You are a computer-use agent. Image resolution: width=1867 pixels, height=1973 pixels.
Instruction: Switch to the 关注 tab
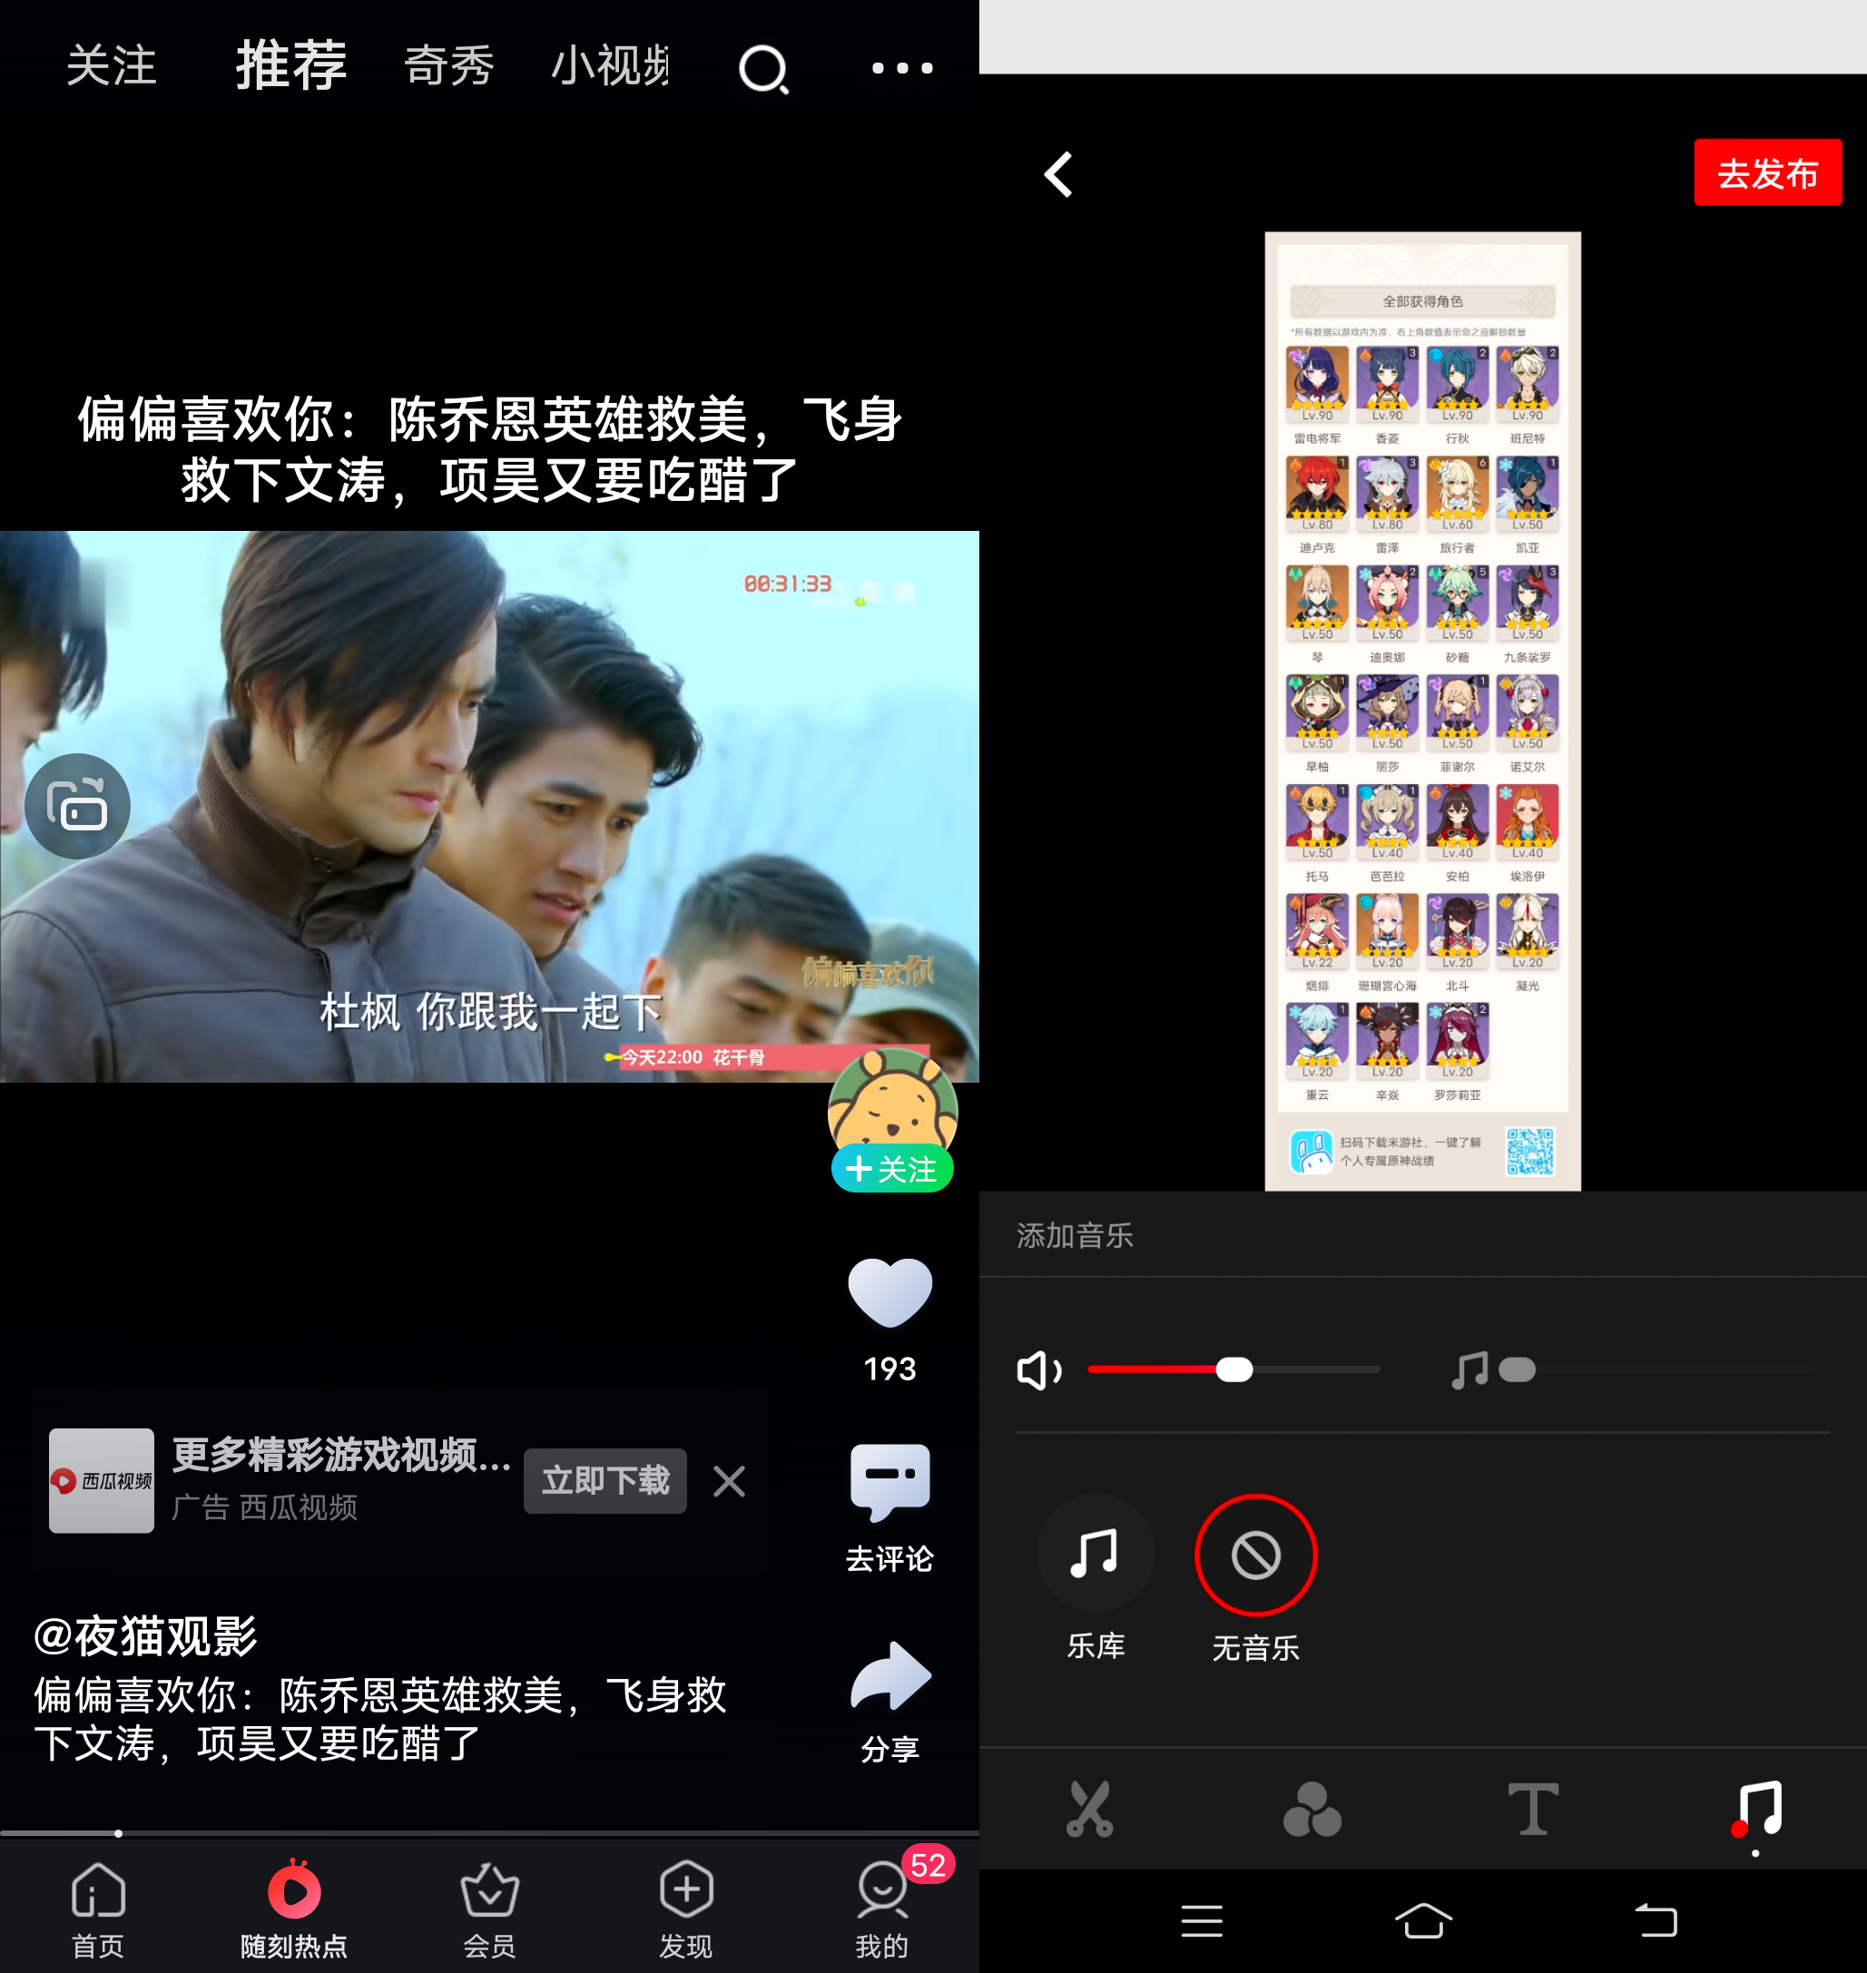[x=112, y=65]
